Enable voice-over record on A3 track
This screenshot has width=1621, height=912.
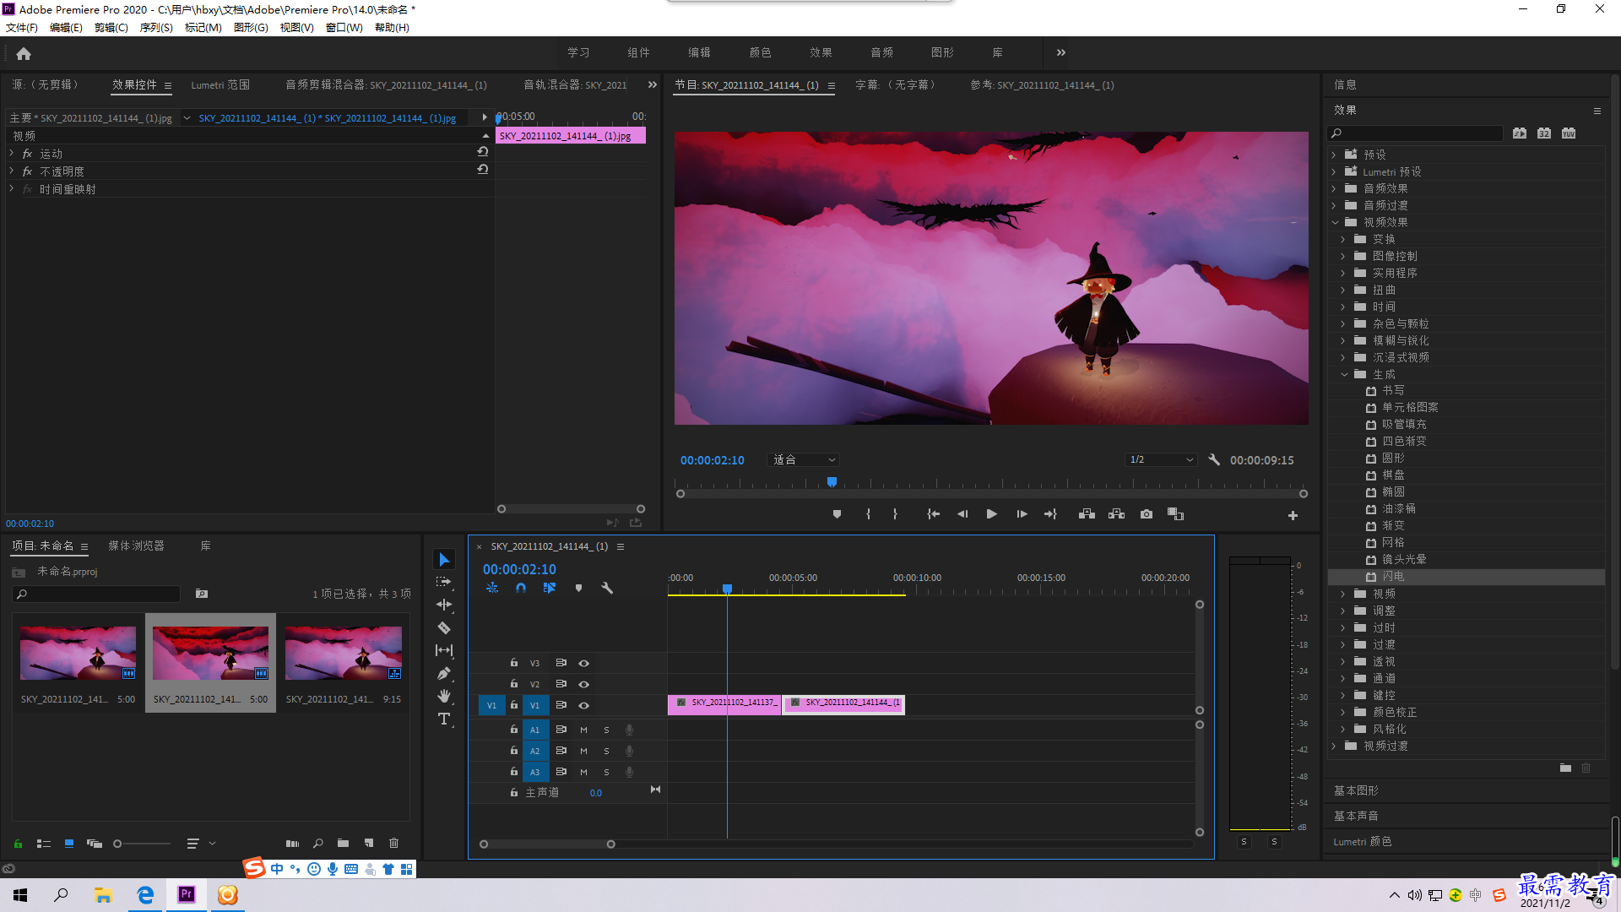pos(629,772)
